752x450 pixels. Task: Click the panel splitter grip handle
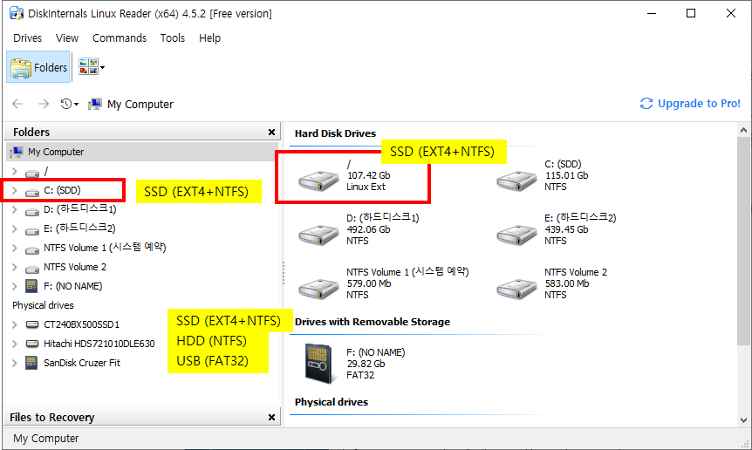coord(283,273)
